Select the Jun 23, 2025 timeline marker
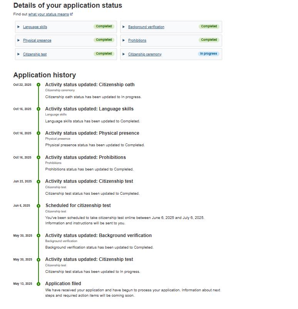The height and width of the screenshot is (309, 298). [39, 182]
